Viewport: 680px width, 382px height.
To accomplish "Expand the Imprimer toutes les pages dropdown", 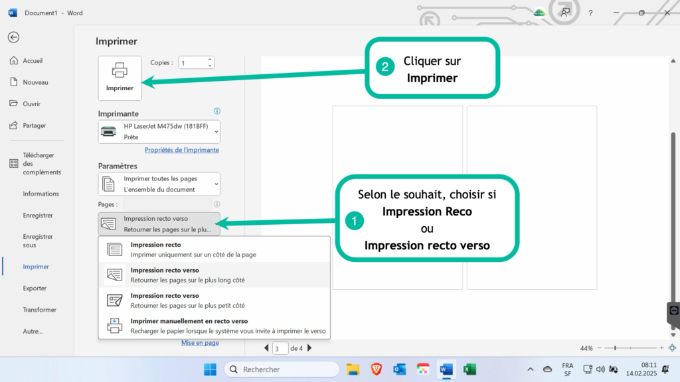I will [x=159, y=184].
